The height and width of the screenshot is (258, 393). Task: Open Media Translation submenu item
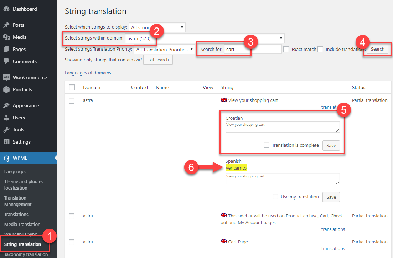point(22,225)
